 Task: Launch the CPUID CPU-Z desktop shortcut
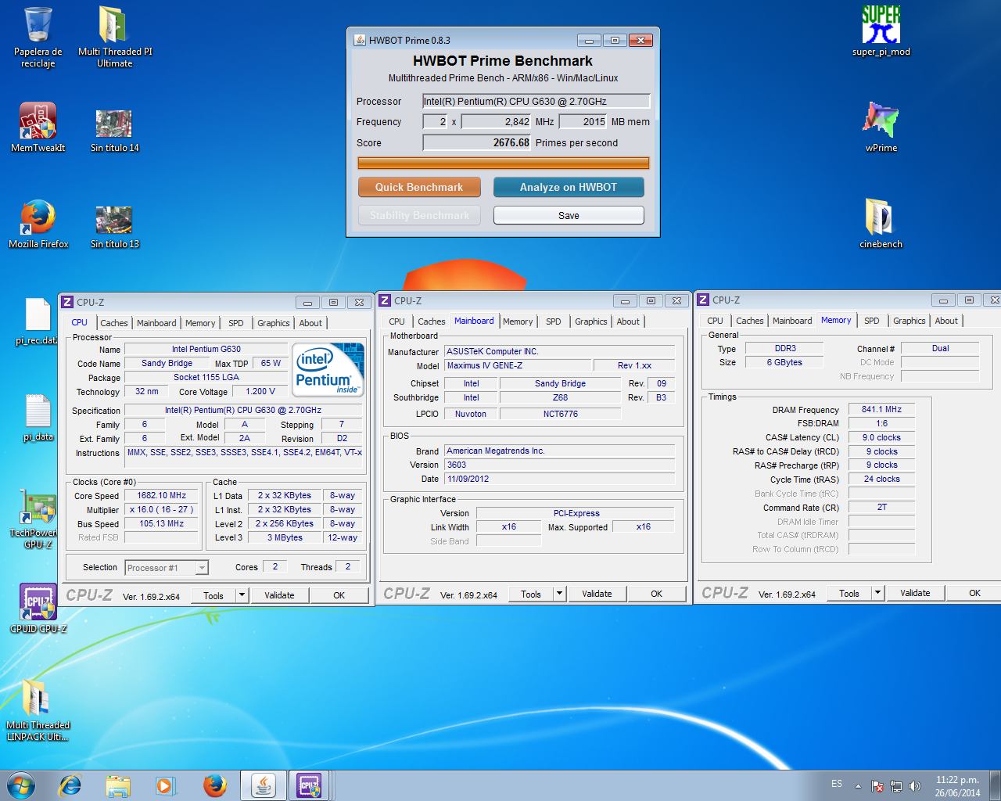pos(38,609)
